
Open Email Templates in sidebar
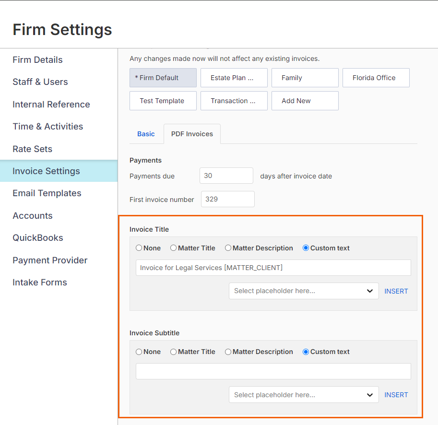pyautogui.click(x=47, y=193)
